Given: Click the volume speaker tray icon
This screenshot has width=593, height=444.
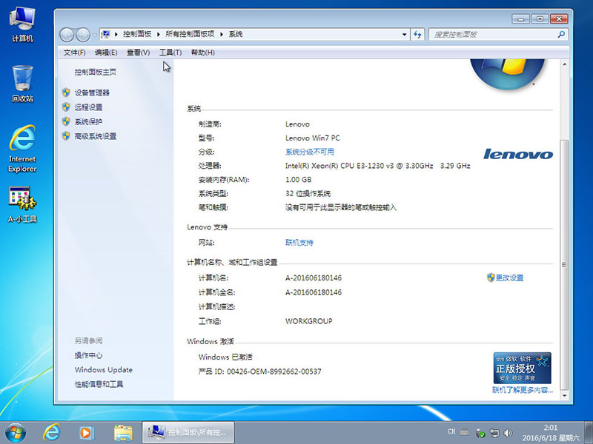Looking at the screenshot, I should pos(508,433).
